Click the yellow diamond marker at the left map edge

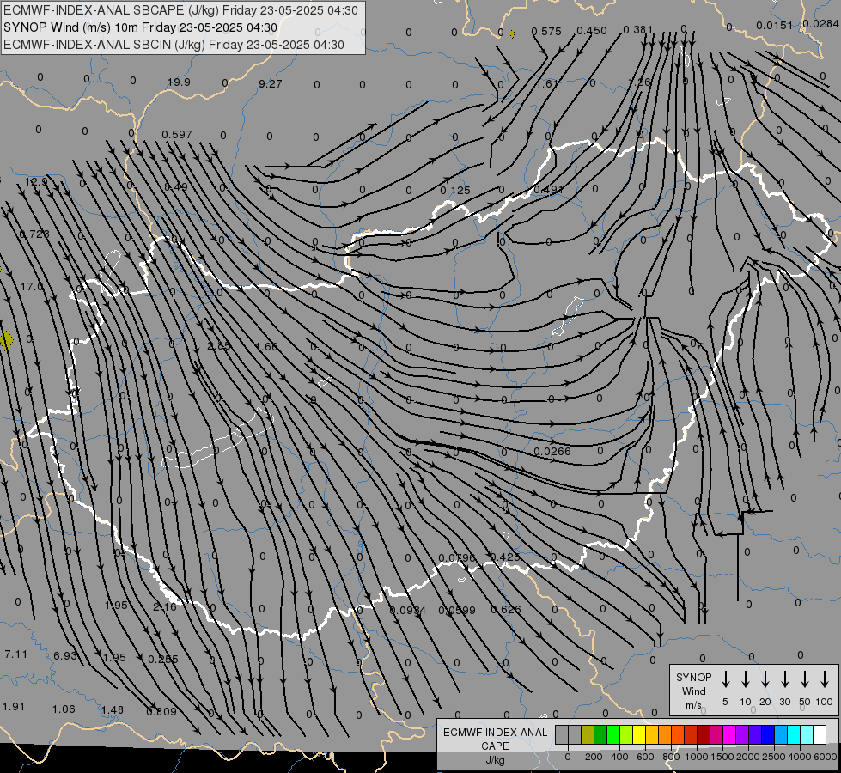click(6, 341)
